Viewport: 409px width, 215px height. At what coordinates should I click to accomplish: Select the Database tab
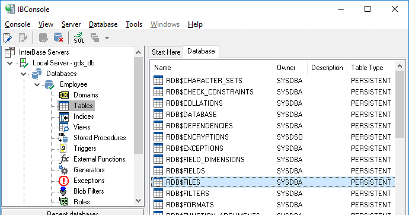201,51
